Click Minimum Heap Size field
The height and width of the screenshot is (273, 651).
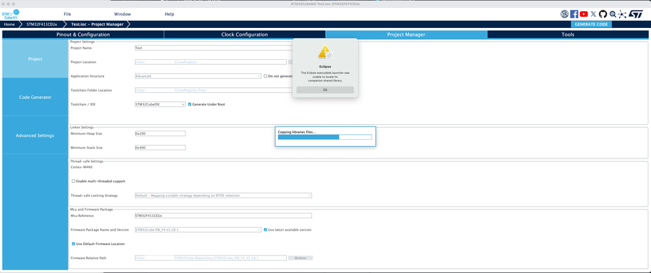click(160, 133)
